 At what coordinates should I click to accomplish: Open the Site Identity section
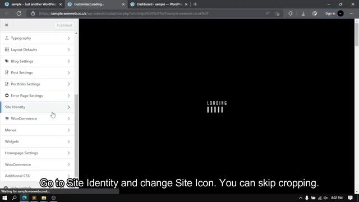coord(38,107)
